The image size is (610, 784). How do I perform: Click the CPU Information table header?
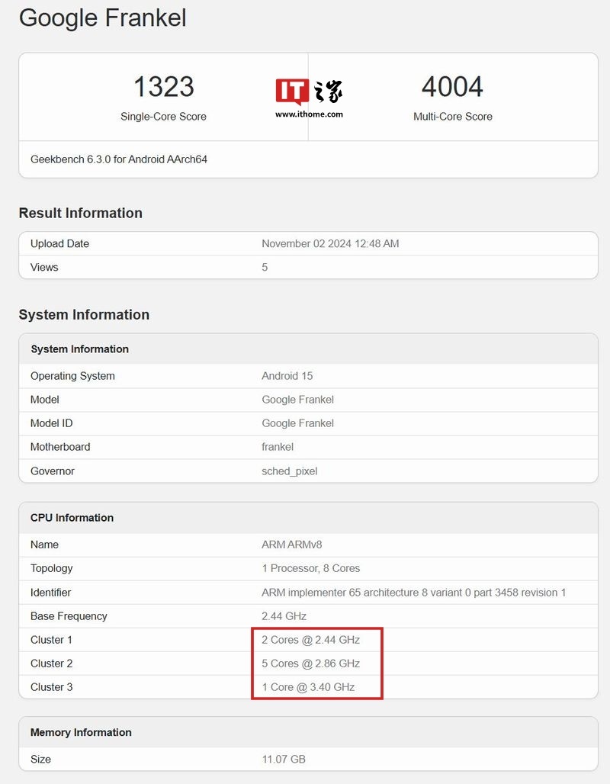(x=72, y=518)
